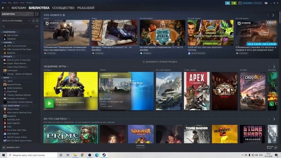
Task: Open friends and chat plus icon
Action: coord(276,147)
